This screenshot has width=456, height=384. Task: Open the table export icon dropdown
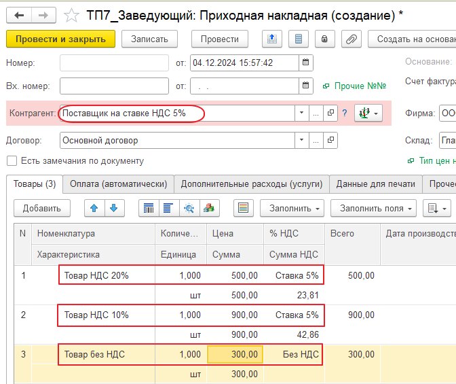click(437, 208)
